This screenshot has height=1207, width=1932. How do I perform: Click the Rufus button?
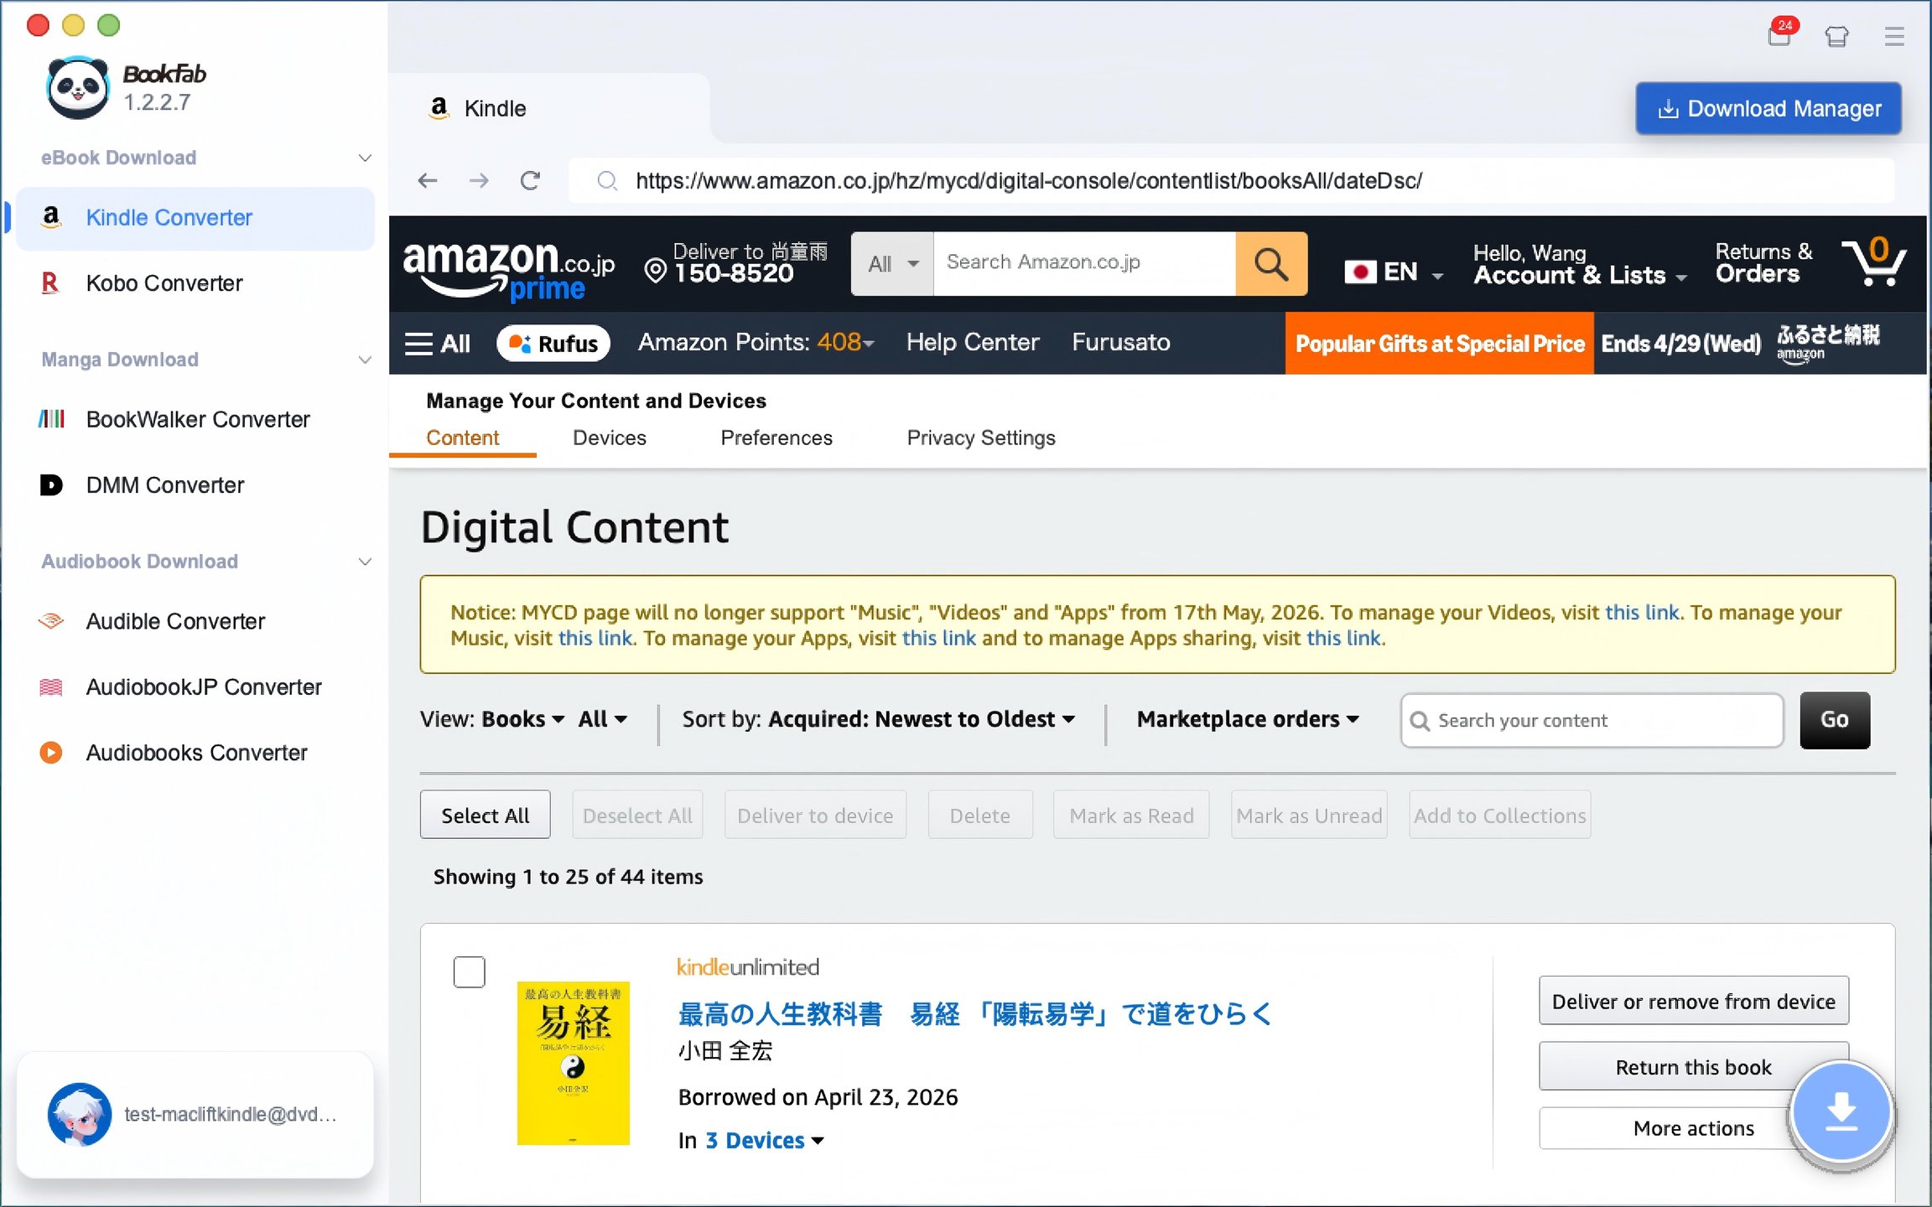[553, 344]
